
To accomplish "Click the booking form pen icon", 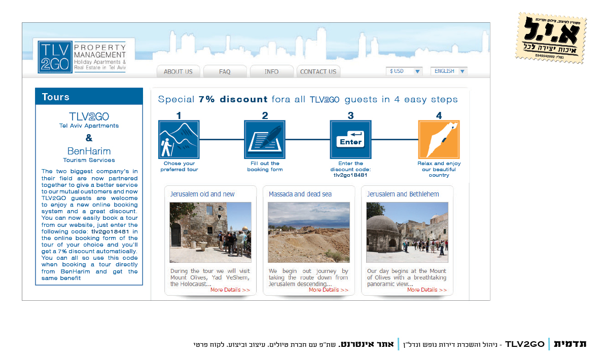I will (x=265, y=140).
